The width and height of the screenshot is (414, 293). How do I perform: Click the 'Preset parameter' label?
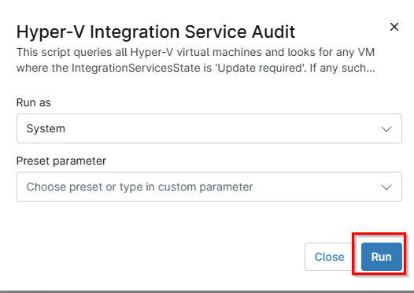tap(61, 161)
